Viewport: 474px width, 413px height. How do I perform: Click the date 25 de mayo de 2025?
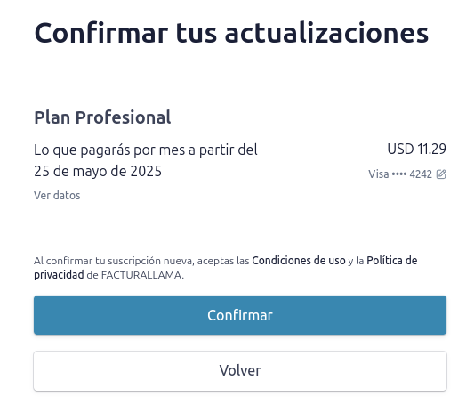tap(98, 171)
